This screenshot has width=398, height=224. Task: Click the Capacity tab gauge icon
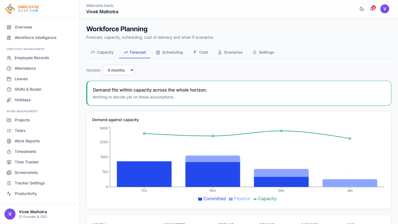[x=93, y=52]
